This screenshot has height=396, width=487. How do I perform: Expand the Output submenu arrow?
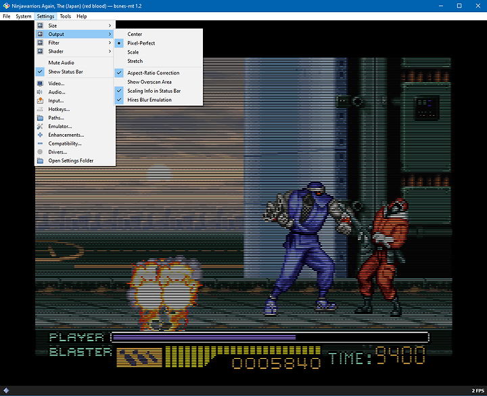(110, 34)
